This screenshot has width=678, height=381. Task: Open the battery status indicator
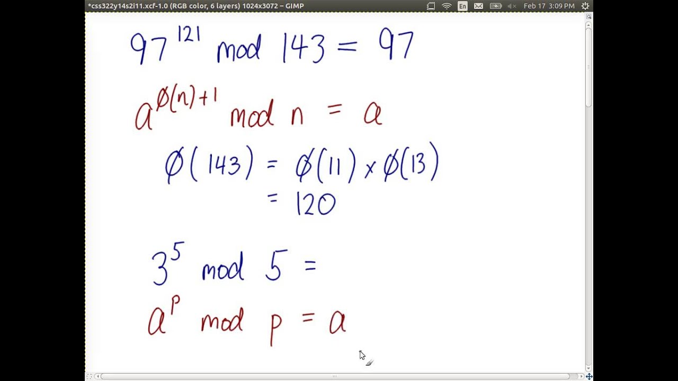pyautogui.click(x=496, y=6)
